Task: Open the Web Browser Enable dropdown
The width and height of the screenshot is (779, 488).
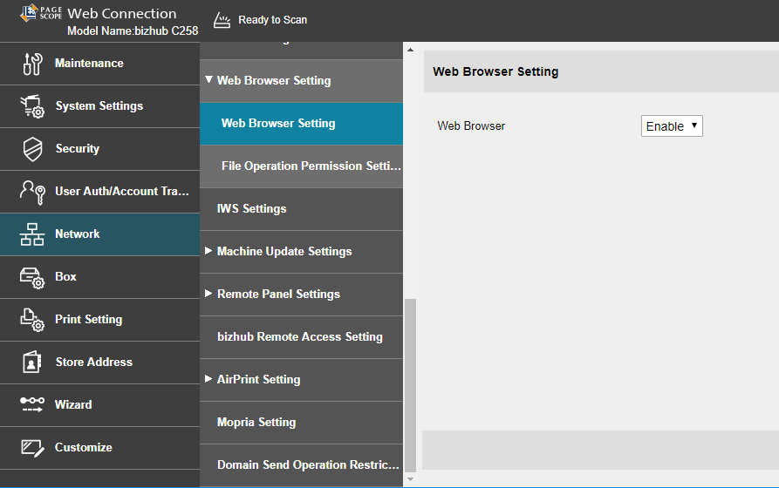Action: (672, 126)
